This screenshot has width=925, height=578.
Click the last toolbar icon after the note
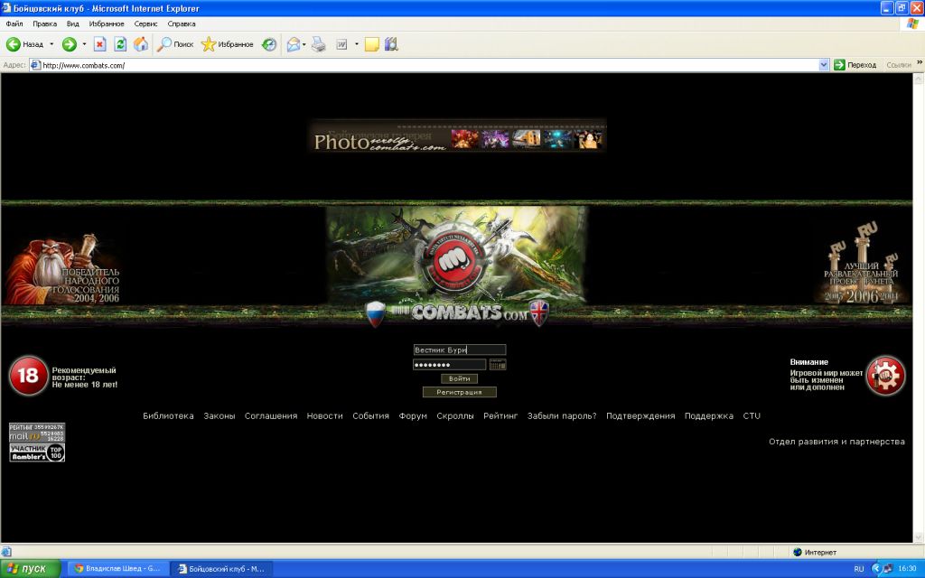[391, 44]
